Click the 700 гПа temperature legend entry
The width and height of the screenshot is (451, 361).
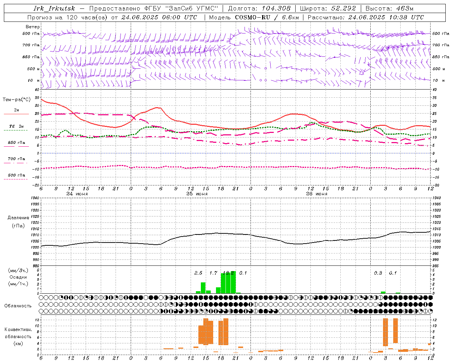click(x=17, y=159)
